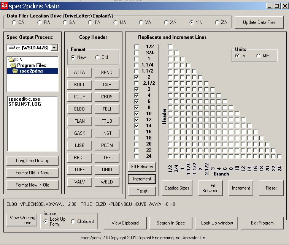The height and width of the screenshot is (245, 289).
Task: Select file specedit-c.exe in file list
Action: pos(24,99)
